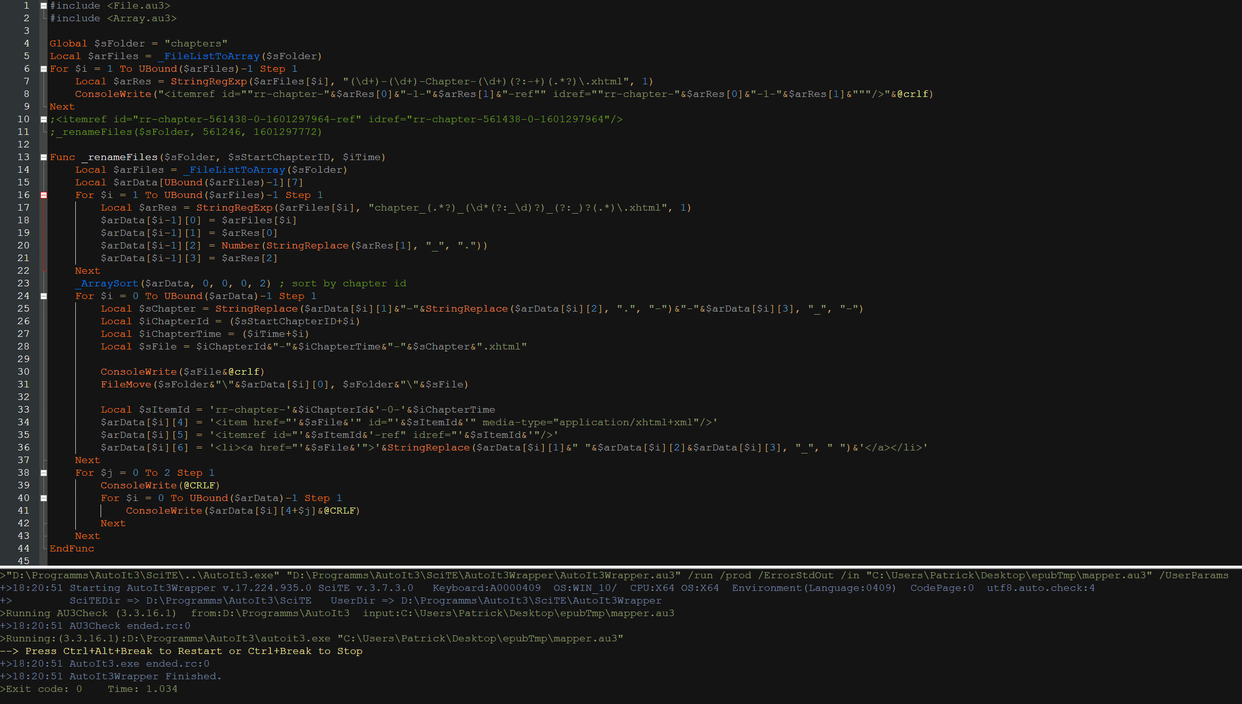
Task: Place cursor on the EndFunc keyword
Action: point(72,548)
